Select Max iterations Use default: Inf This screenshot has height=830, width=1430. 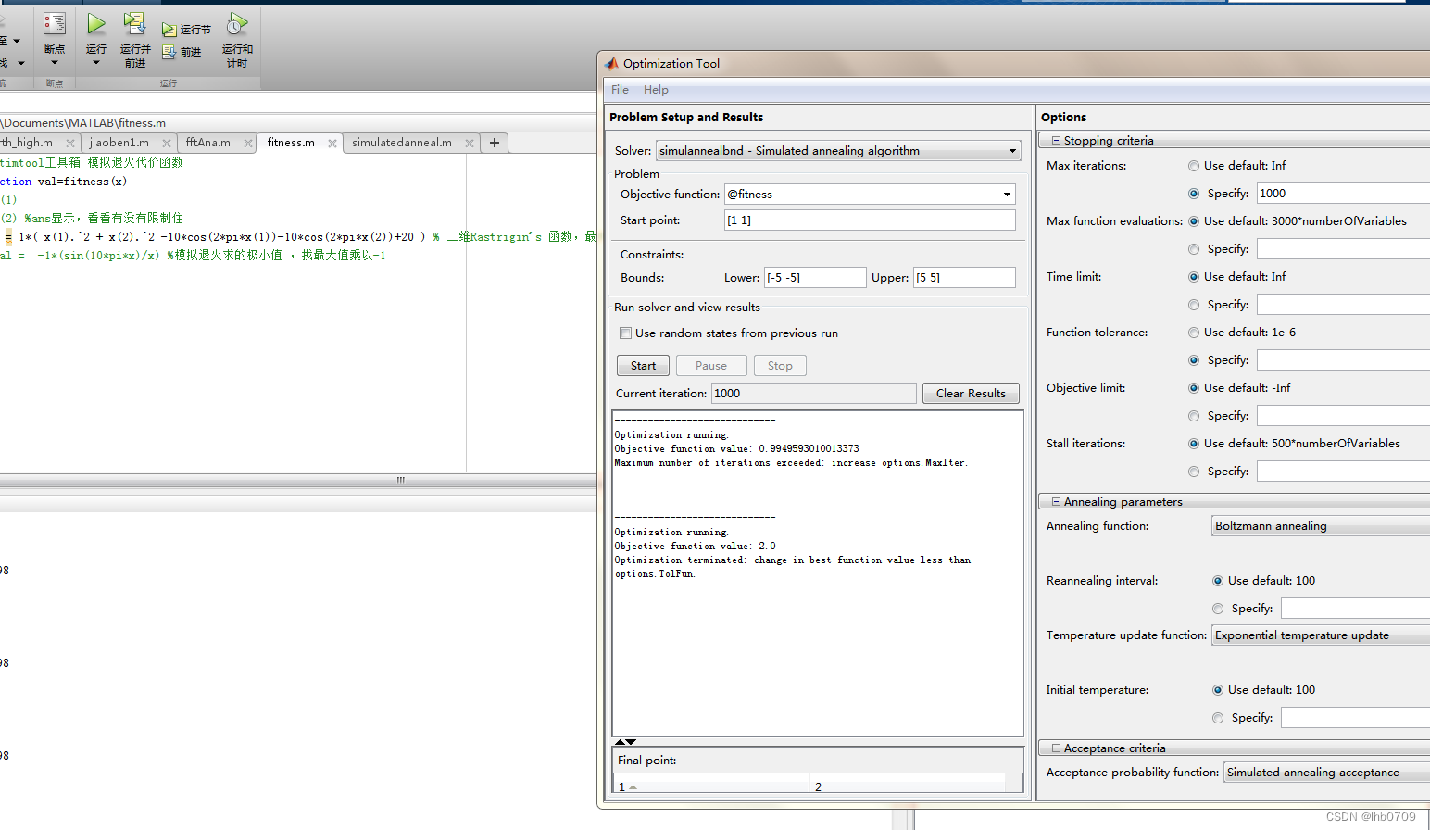[1194, 166]
